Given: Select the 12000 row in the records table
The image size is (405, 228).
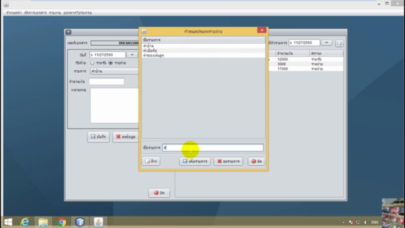Looking at the screenshot, I should pos(306,59).
